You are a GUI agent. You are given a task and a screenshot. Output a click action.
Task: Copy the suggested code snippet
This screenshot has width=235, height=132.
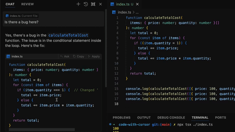tap(78, 56)
